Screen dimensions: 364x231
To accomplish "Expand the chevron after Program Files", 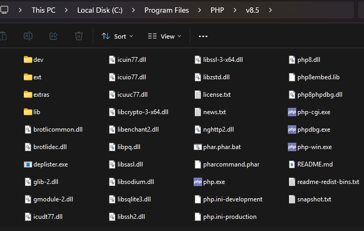I will click(199, 10).
